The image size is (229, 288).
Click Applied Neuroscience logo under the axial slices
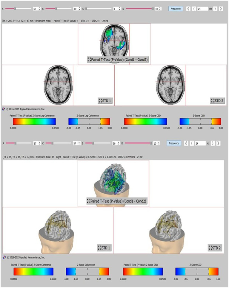coord(4,109)
